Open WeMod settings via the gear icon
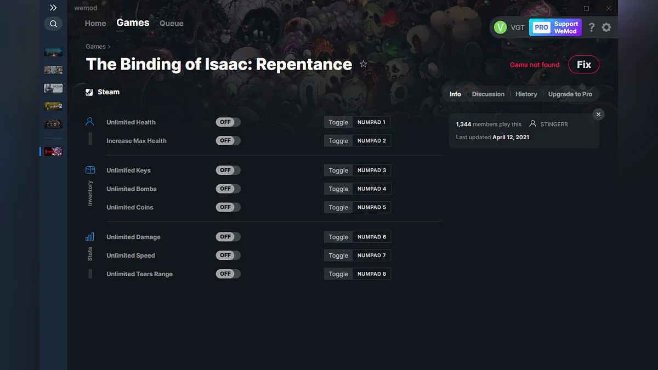Screen dimensions: 658x370 click(606, 27)
